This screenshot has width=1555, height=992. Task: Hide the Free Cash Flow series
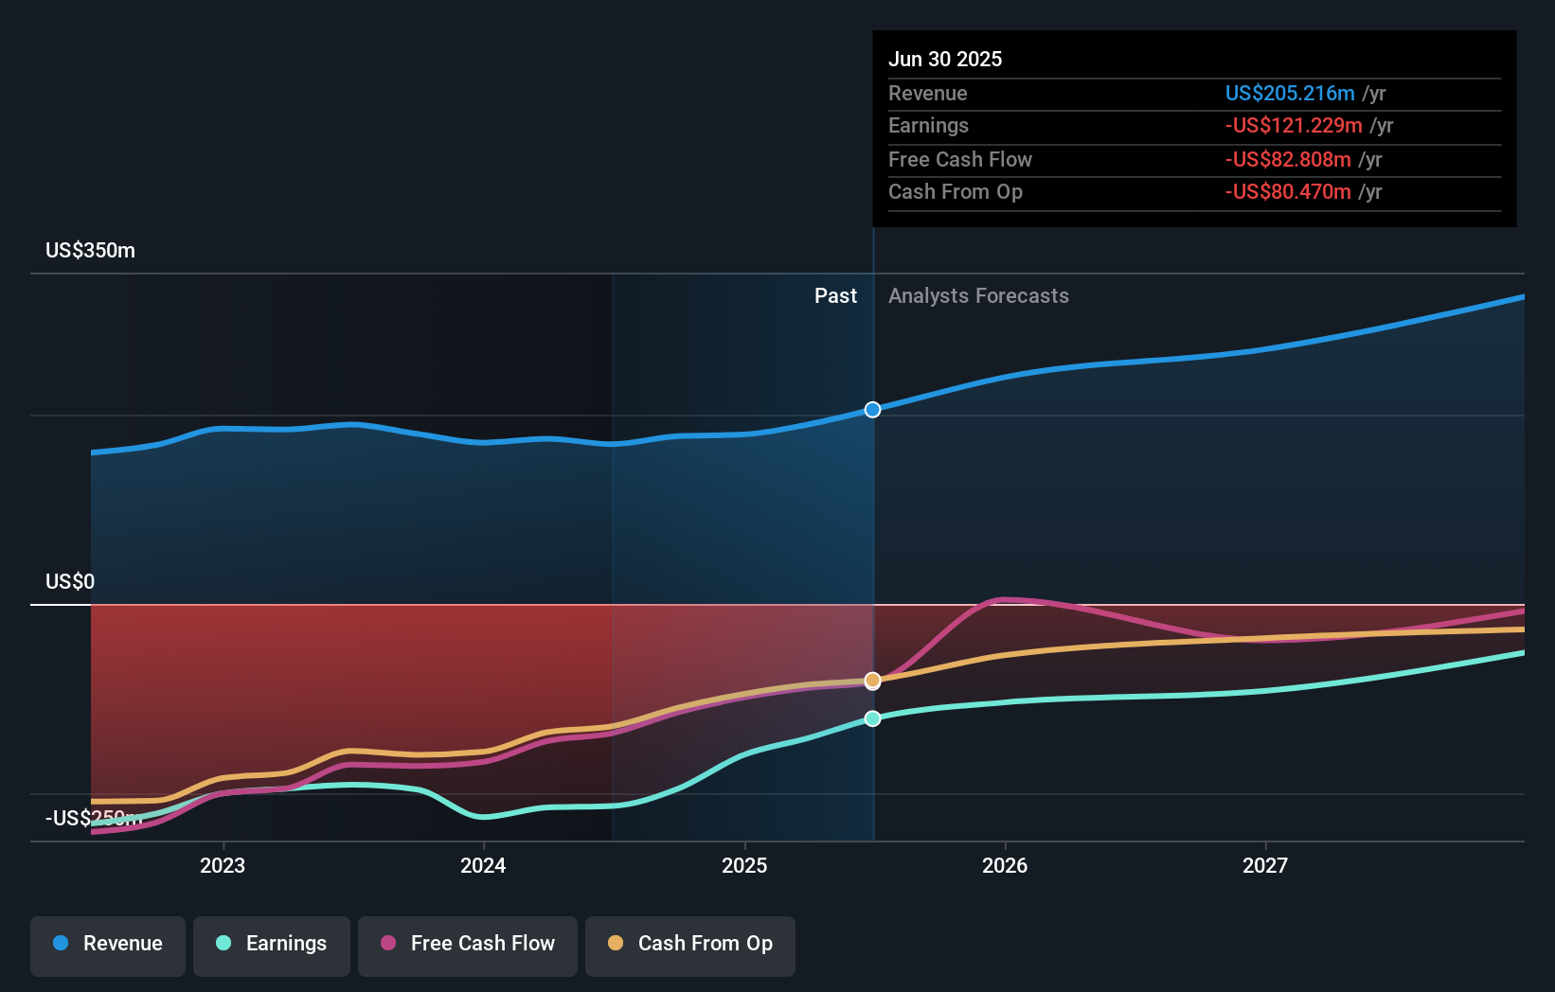point(467,944)
